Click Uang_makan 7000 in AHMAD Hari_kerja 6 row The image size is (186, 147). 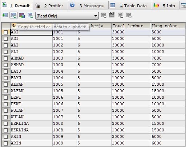tap(168, 58)
